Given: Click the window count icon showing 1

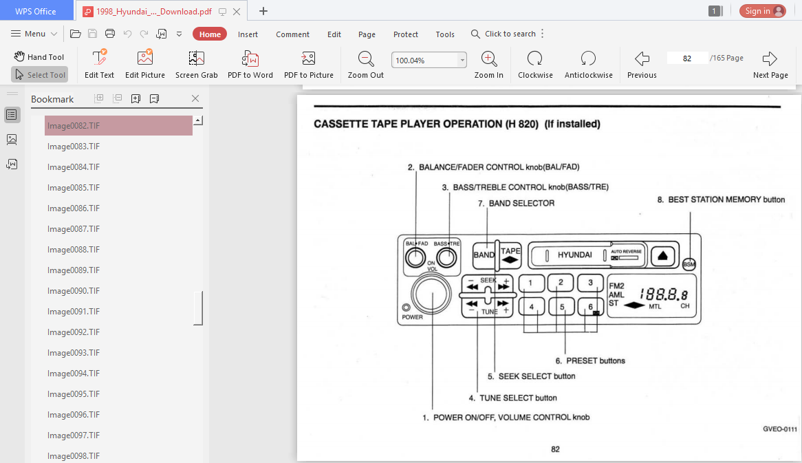Looking at the screenshot, I should click(715, 11).
